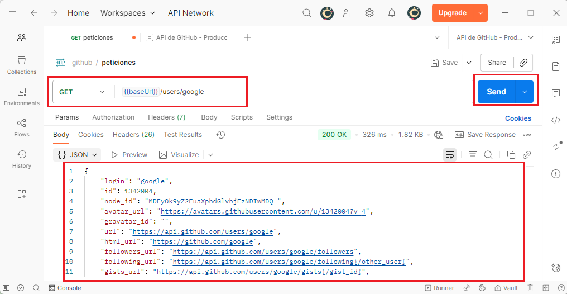Copy response with the copy icon
Screen dimensions: 567x294
pos(511,155)
